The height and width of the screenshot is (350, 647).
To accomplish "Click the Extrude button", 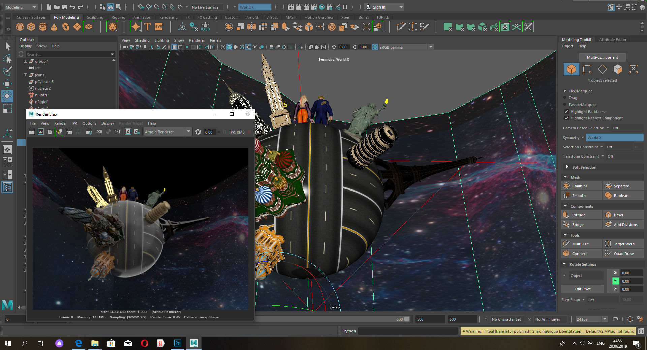I will [x=582, y=215].
